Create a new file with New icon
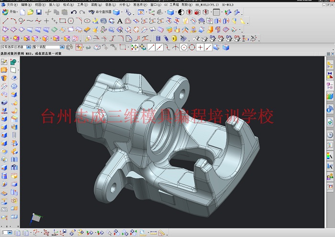Screen dimensions: 335x237 coord(22,12)
